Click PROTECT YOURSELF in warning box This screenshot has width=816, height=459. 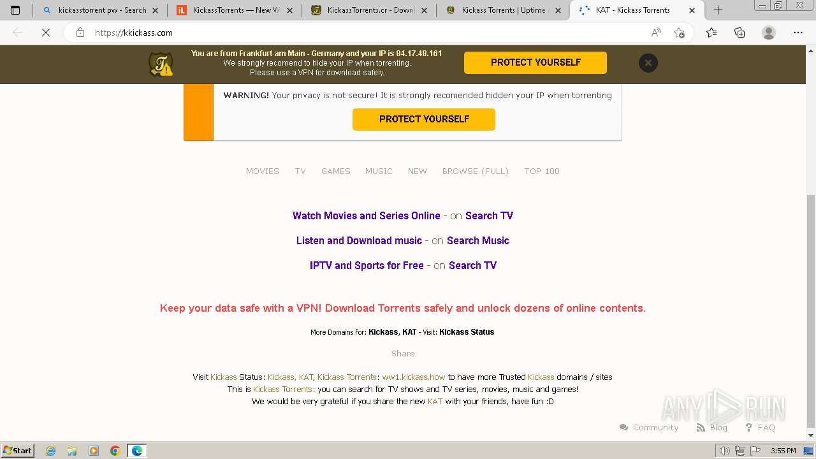tap(424, 119)
